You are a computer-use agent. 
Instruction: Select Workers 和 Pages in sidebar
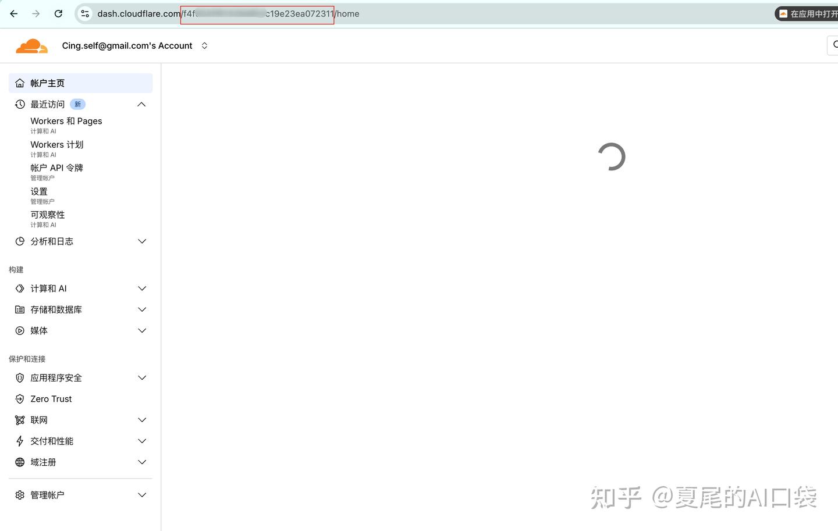[x=66, y=120]
